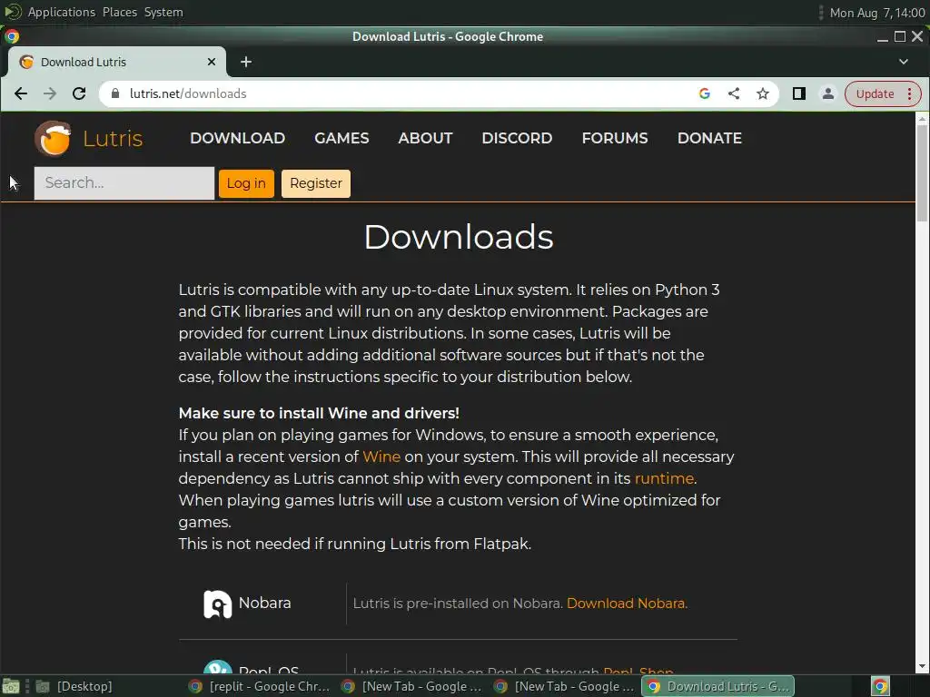Open the DISCORD nav link
This screenshot has height=697, width=930.
click(x=517, y=138)
